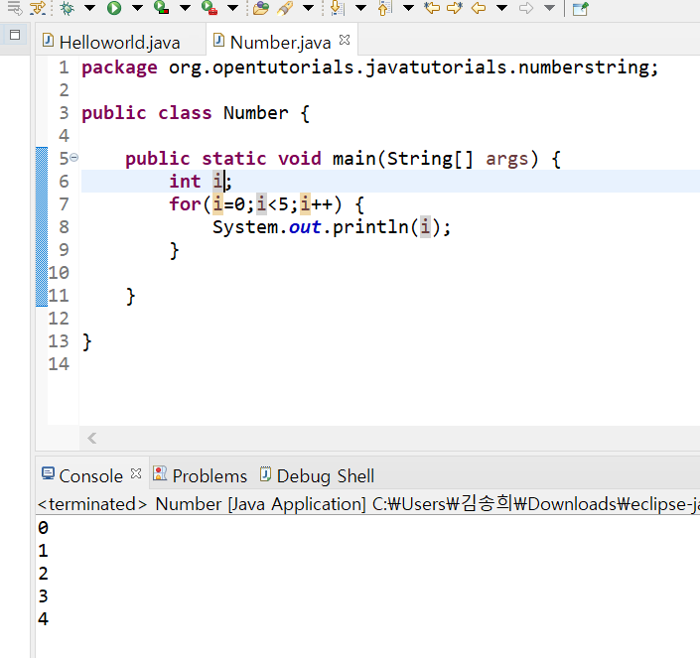
Task: Click the Helloworld.java file icon
Action: (x=48, y=40)
